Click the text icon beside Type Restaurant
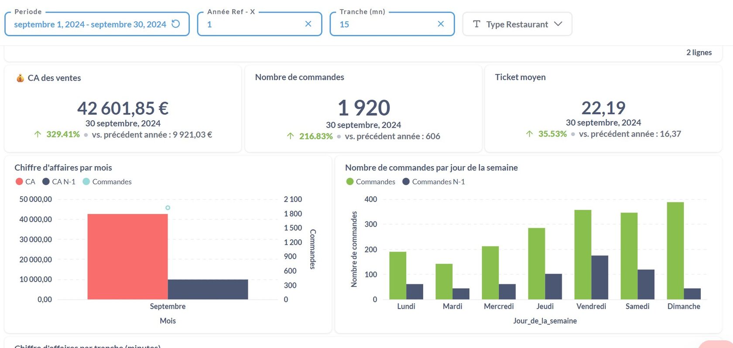Image resolution: width=733 pixels, height=348 pixels. click(x=476, y=24)
